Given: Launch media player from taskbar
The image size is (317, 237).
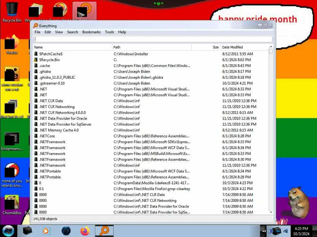Looking at the screenshot, I should click(46, 231).
